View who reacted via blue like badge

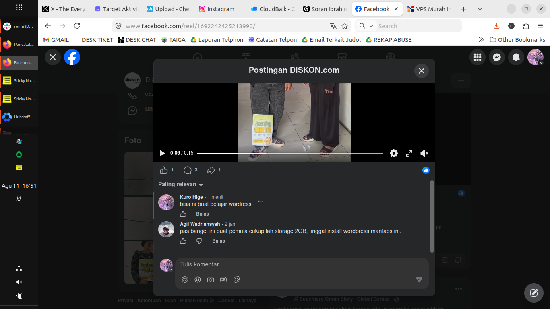click(426, 170)
